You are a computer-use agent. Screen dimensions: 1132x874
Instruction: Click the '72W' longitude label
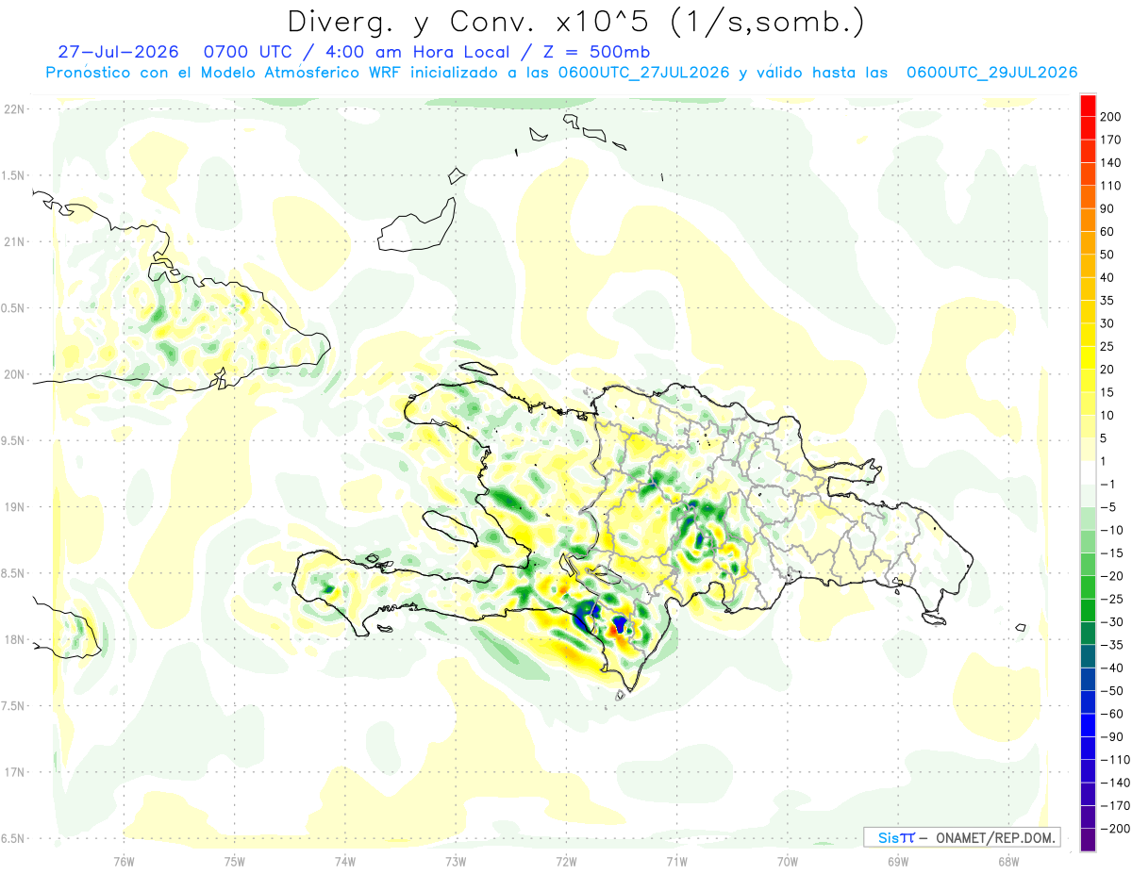coord(566,860)
